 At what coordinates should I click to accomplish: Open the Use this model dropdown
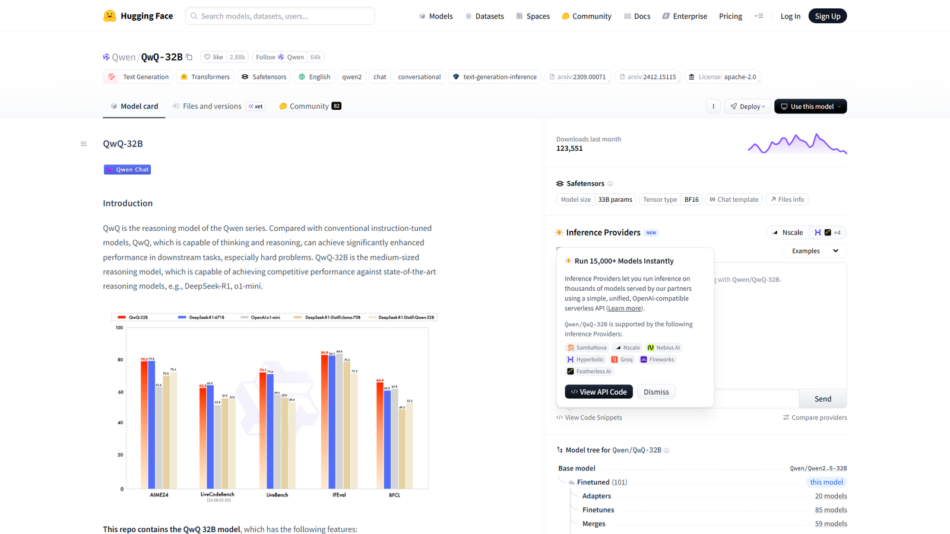(810, 106)
